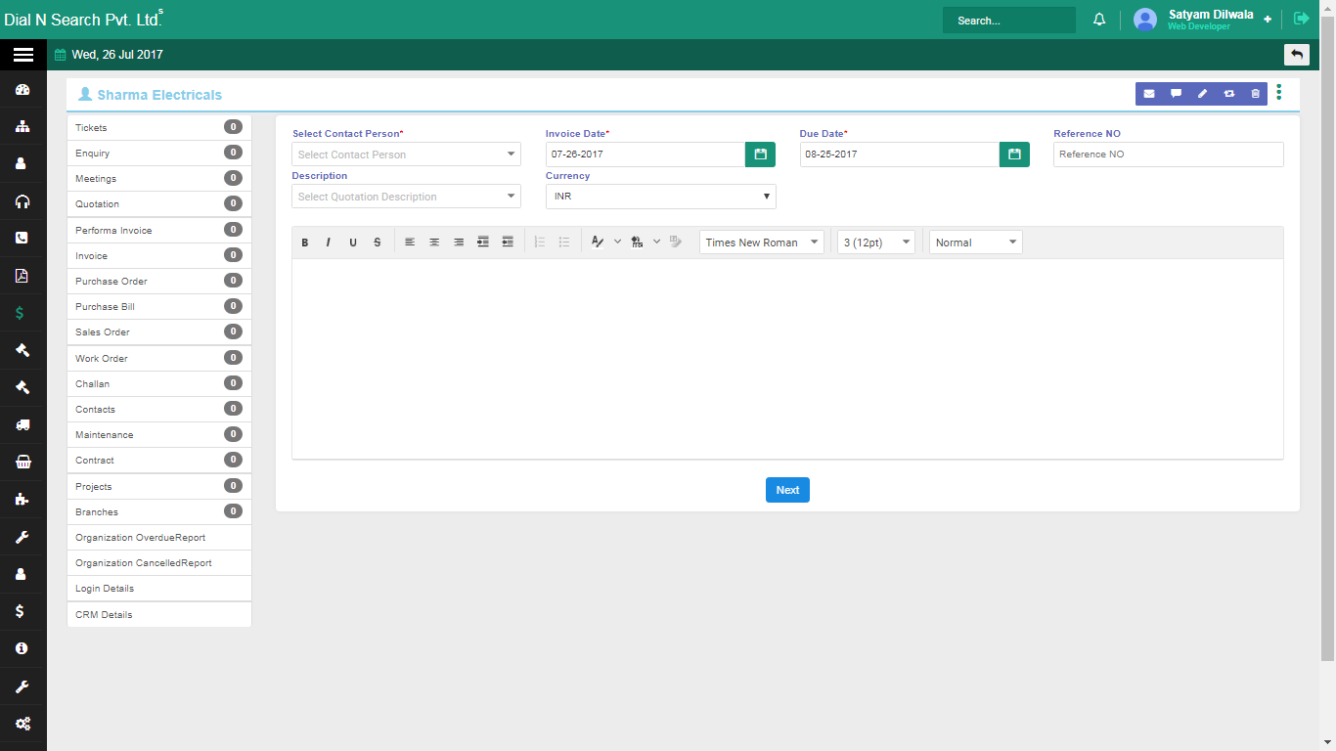The width and height of the screenshot is (1336, 751).
Task: Open the dashboard gauge icon in sidebar
Action: pos(22,90)
